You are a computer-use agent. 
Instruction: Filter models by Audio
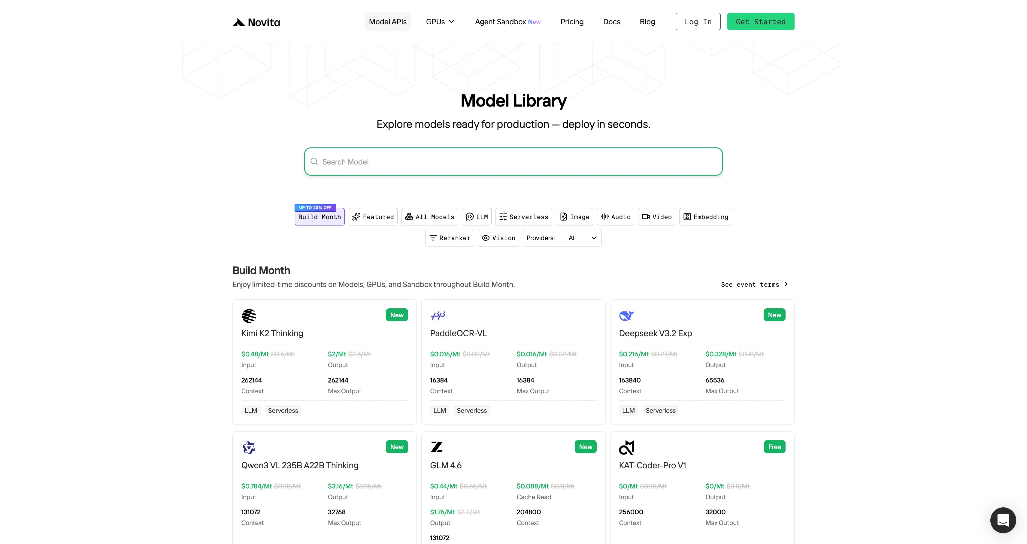pyautogui.click(x=616, y=217)
